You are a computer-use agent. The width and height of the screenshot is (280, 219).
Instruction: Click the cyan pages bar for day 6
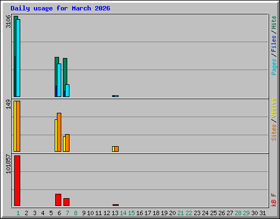point(59,80)
